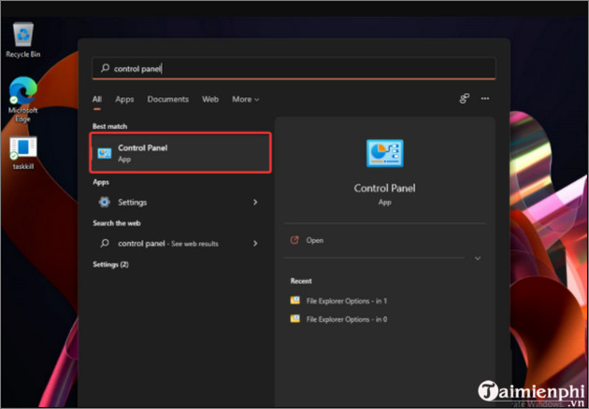Click the search magnifier icon in search box
This screenshot has width=589, height=409.
[x=105, y=68]
